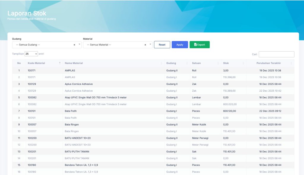Open the Tampilkan entries count selector
304x175 pixels.
coord(31,54)
